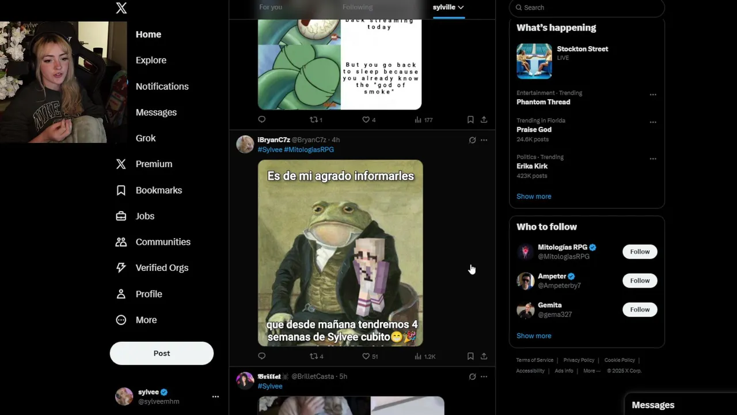Click the More circle icon in sidebar

click(121, 320)
